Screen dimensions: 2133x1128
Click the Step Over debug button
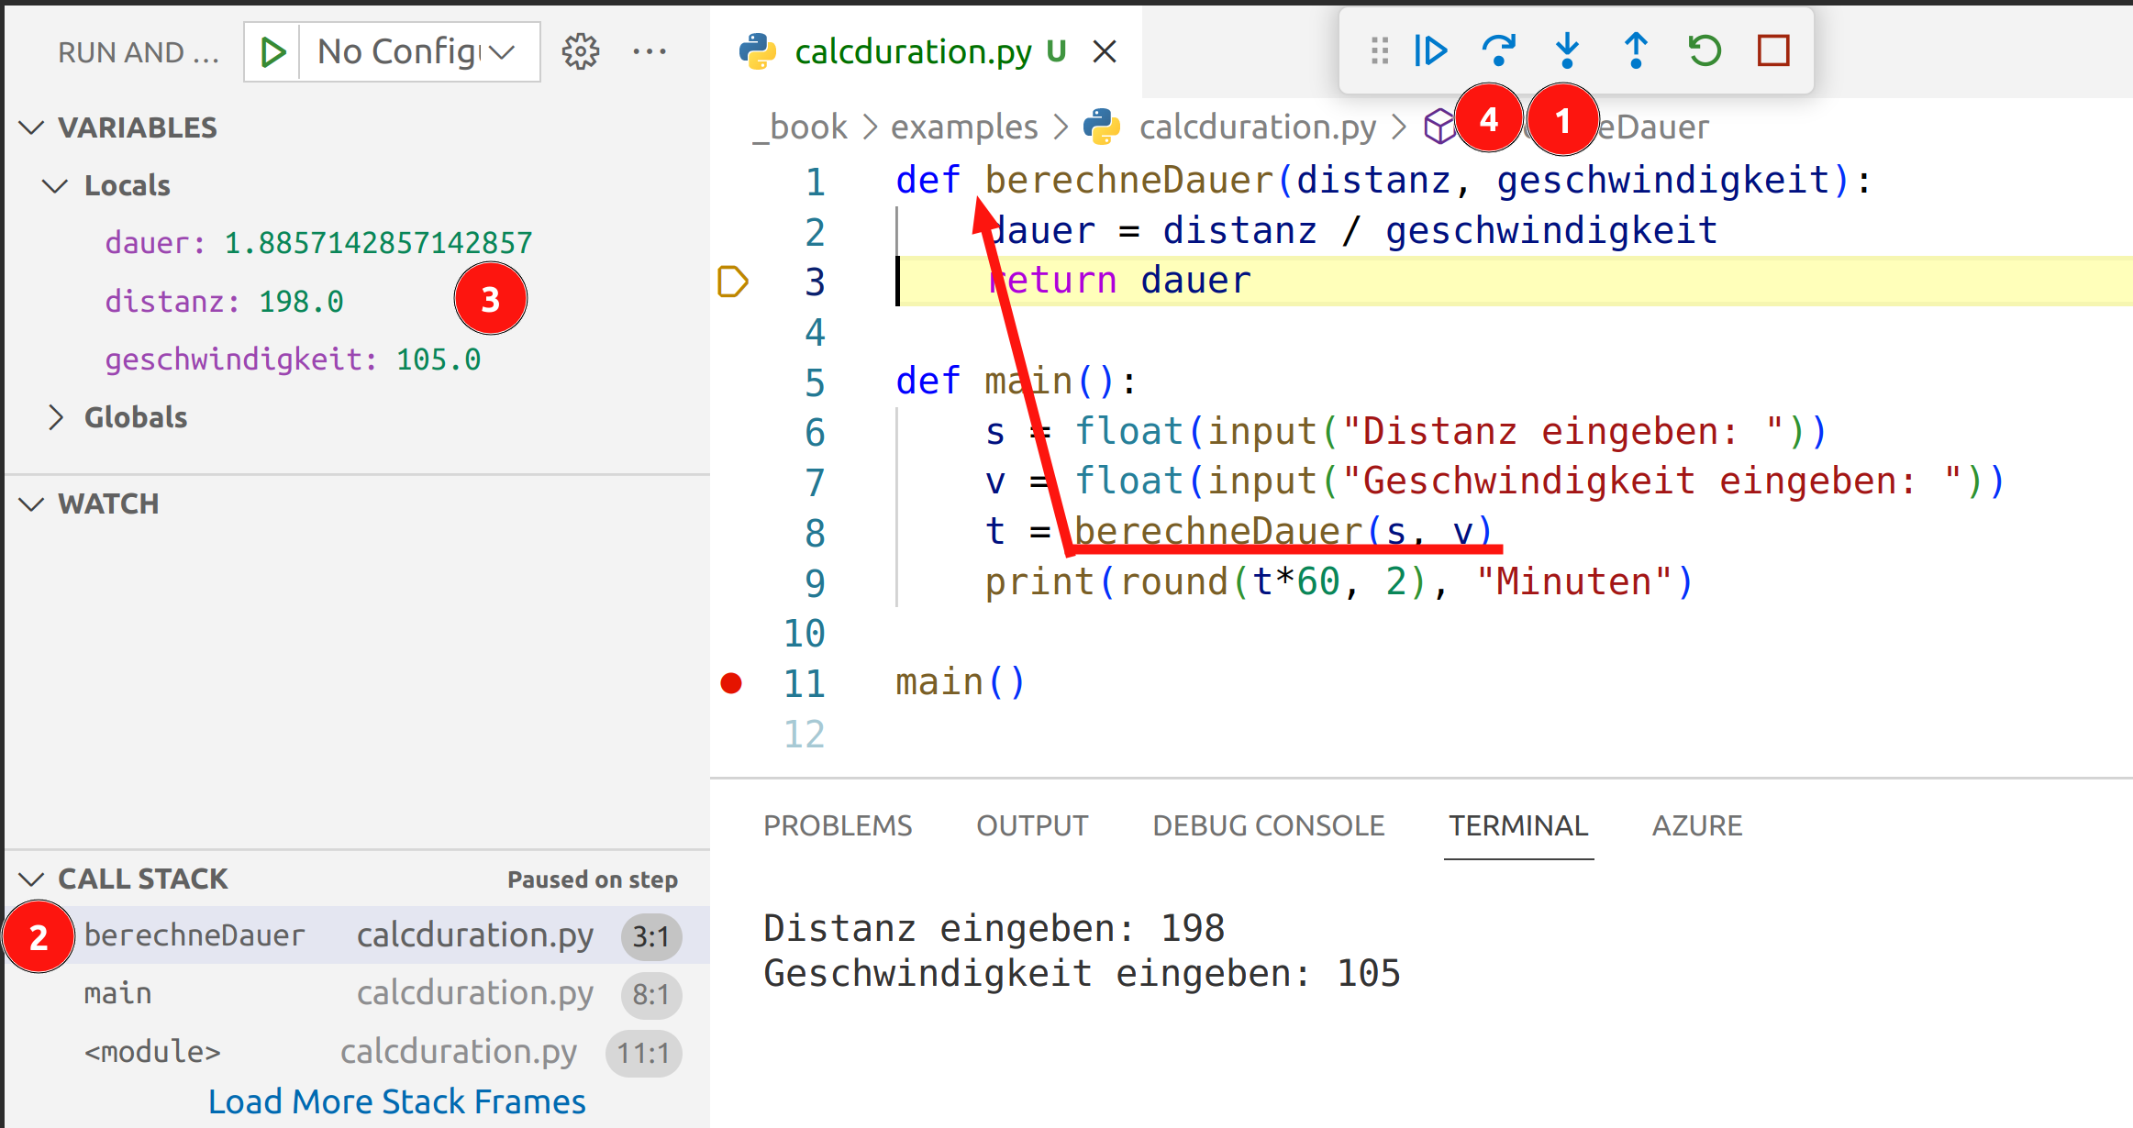point(1498,50)
